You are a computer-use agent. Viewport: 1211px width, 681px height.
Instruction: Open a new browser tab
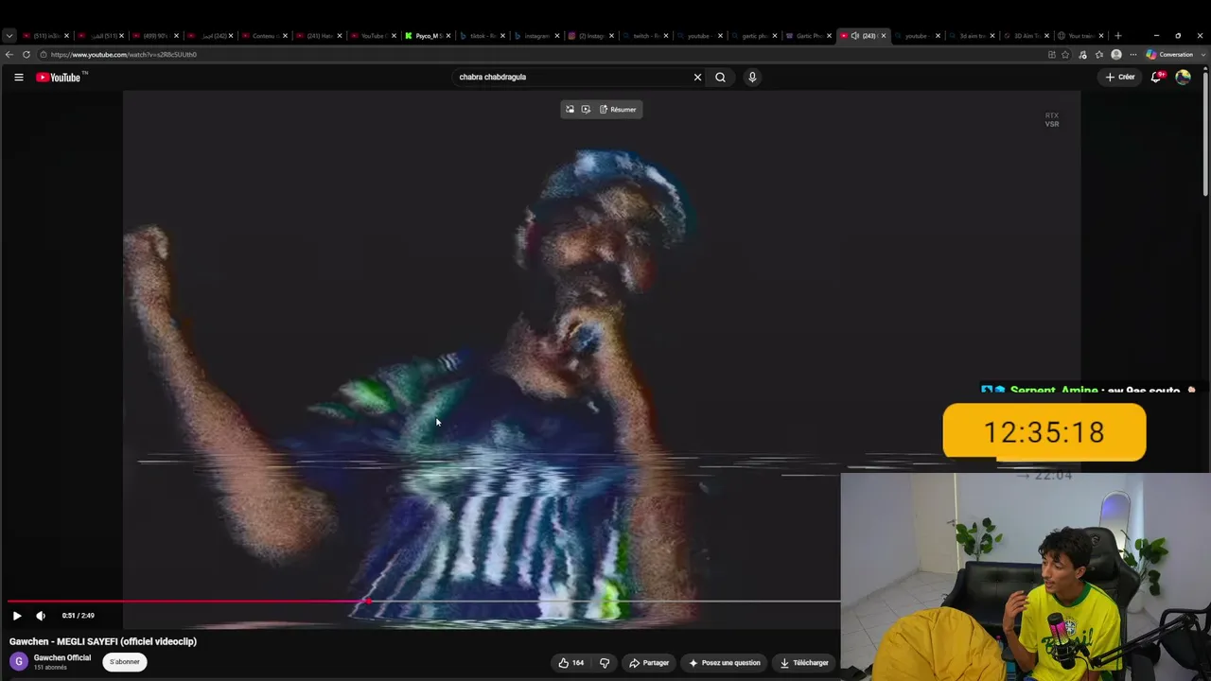click(x=1117, y=36)
